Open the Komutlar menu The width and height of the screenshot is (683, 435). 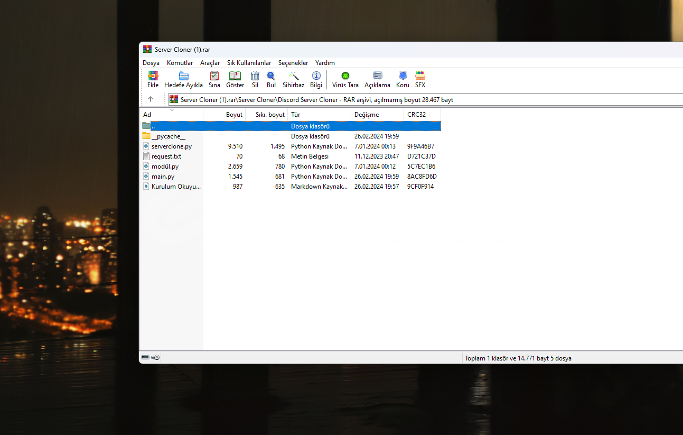tap(180, 63)
